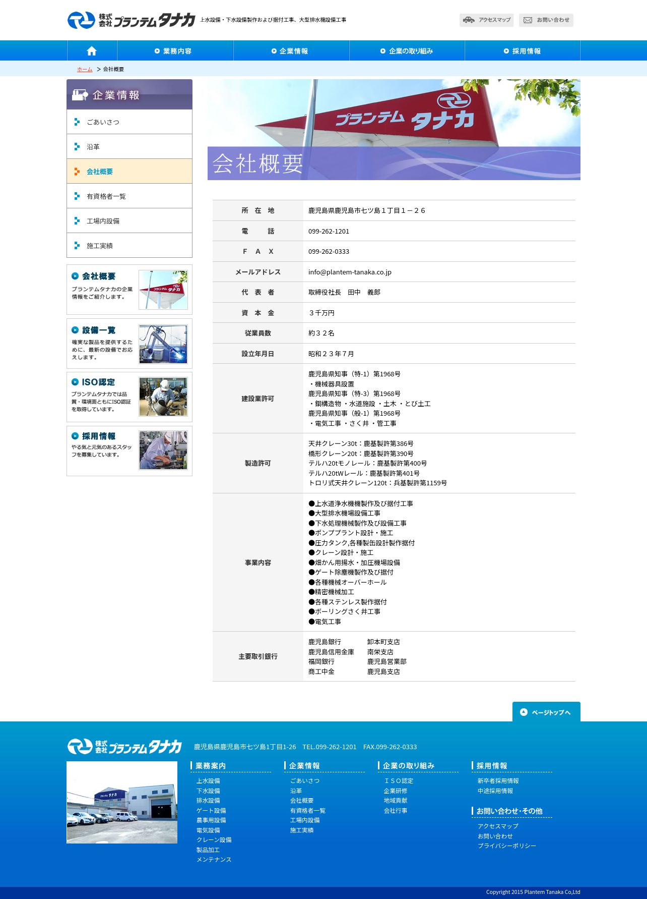Screen dimensions: 647x899
Task: Click the 会社概要 sidebar banner
Action: click(130, 290)
